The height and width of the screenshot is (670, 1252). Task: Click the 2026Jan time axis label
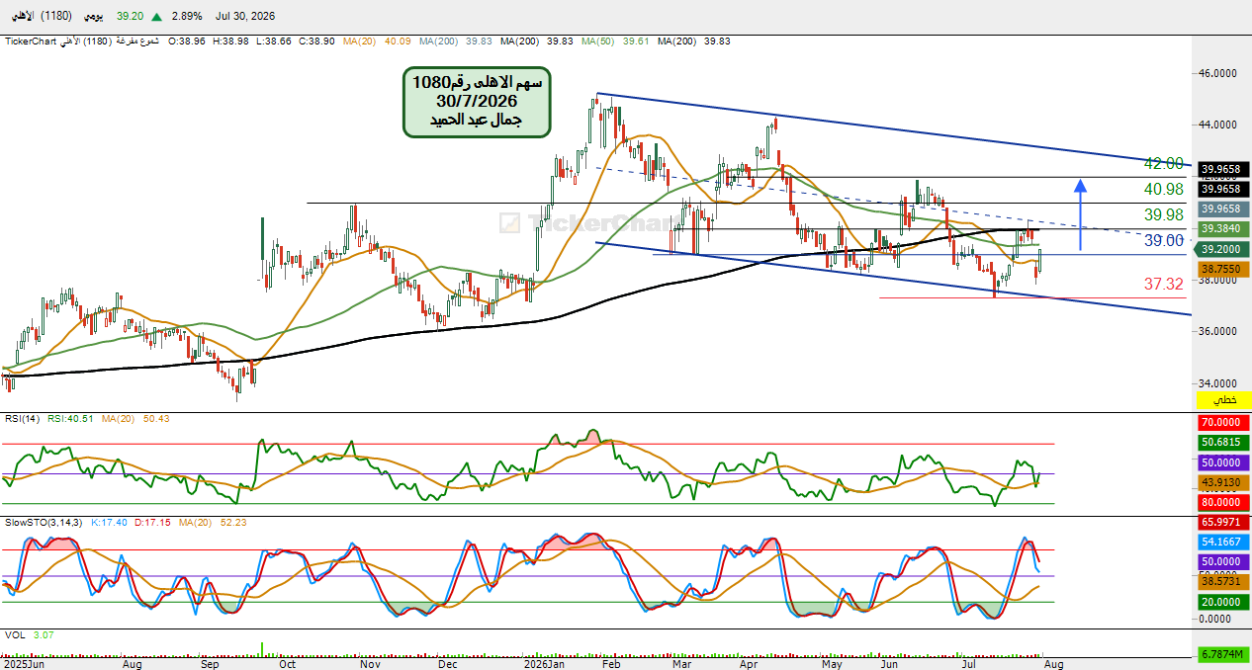[542, 665]
